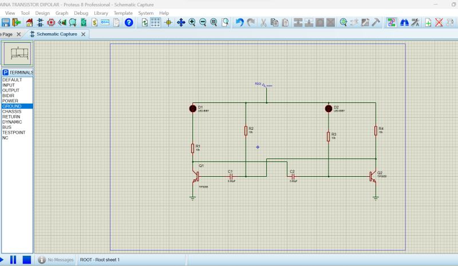Toggle the grid display button

[156, 23]
